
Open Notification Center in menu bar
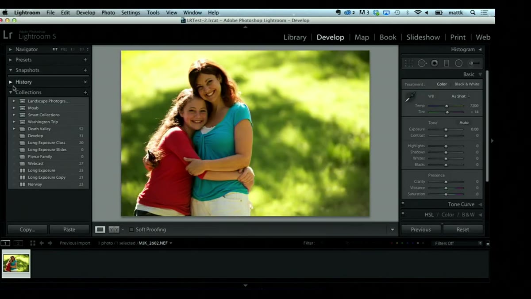click(x=485, y=13)
